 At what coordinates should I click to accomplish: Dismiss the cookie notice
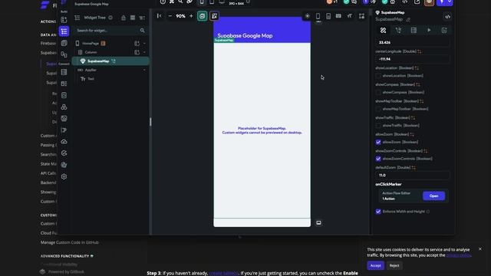point(480,249)
